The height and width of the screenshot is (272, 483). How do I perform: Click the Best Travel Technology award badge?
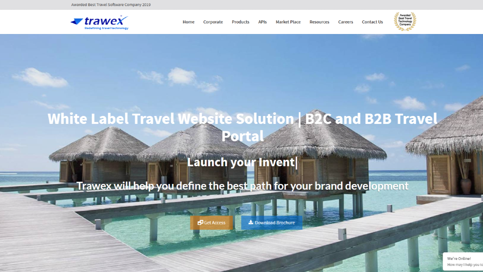(x=405, y=21)
